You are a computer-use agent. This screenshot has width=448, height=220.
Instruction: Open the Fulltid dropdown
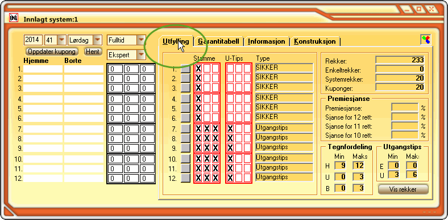click(x=141, y=40)
